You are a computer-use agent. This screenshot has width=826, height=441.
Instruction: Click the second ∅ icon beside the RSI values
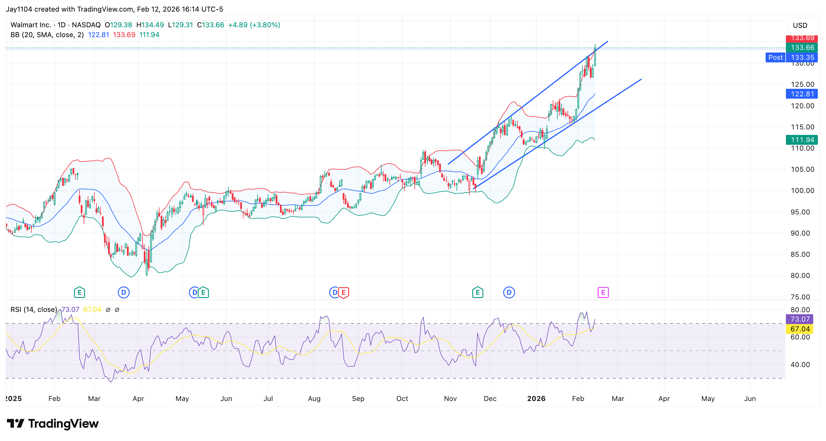pos(117,310)
